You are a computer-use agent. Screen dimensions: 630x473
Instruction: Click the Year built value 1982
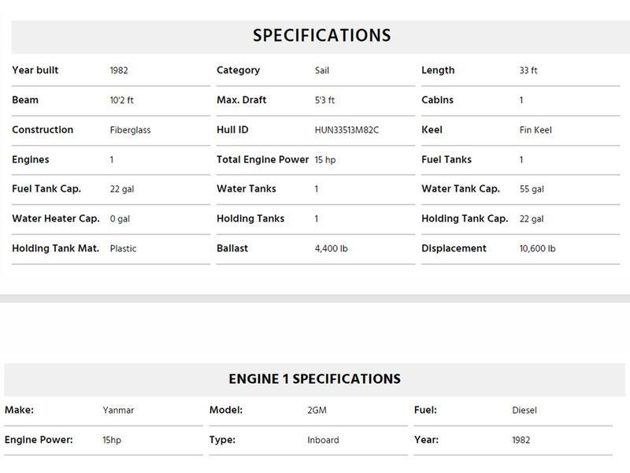click(x=119, y=70)
